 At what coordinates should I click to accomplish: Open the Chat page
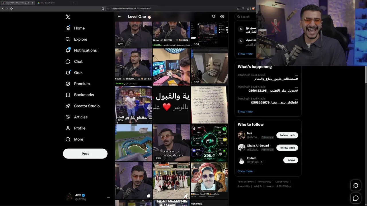(74, 62)
